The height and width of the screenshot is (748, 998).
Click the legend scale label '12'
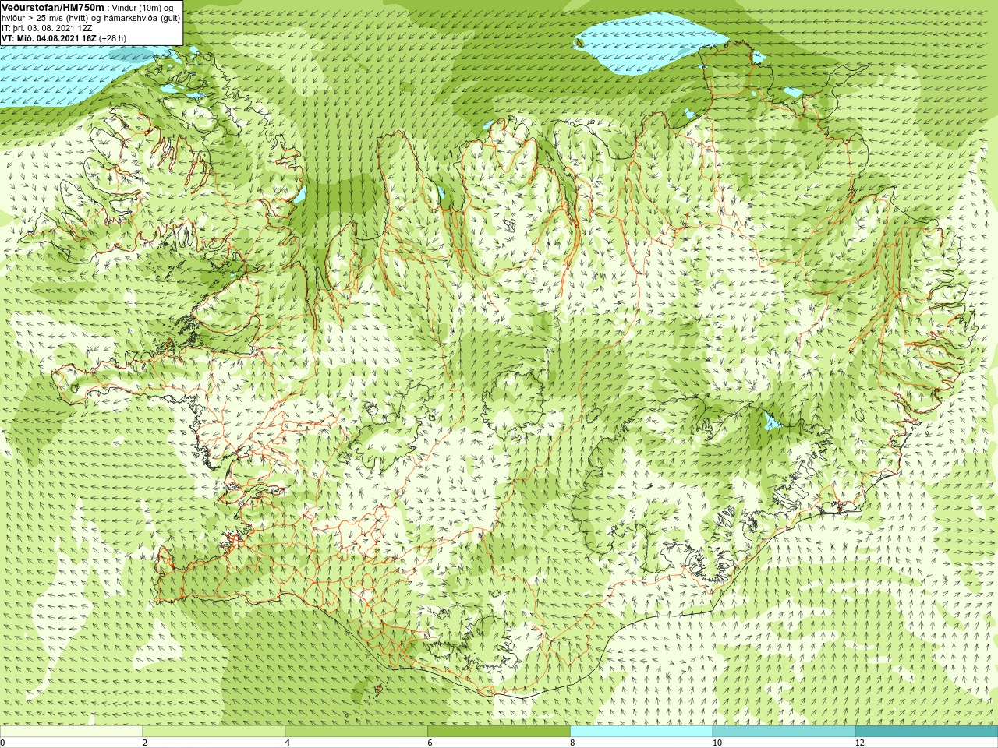click(860, 743)
